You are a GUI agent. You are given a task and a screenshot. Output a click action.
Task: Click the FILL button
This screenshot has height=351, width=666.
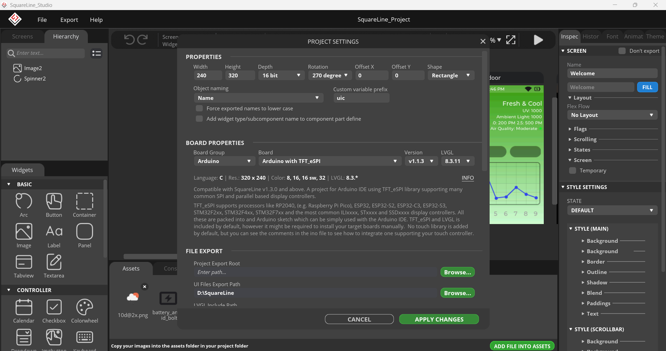(x=647, y=87)
